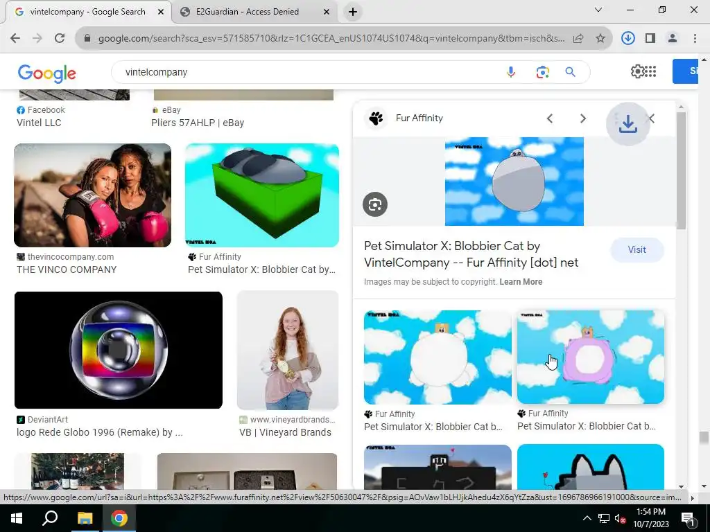710x532 pixels.
Task: Submit search with the magnifier icon
Action: [x=570, y=72]
